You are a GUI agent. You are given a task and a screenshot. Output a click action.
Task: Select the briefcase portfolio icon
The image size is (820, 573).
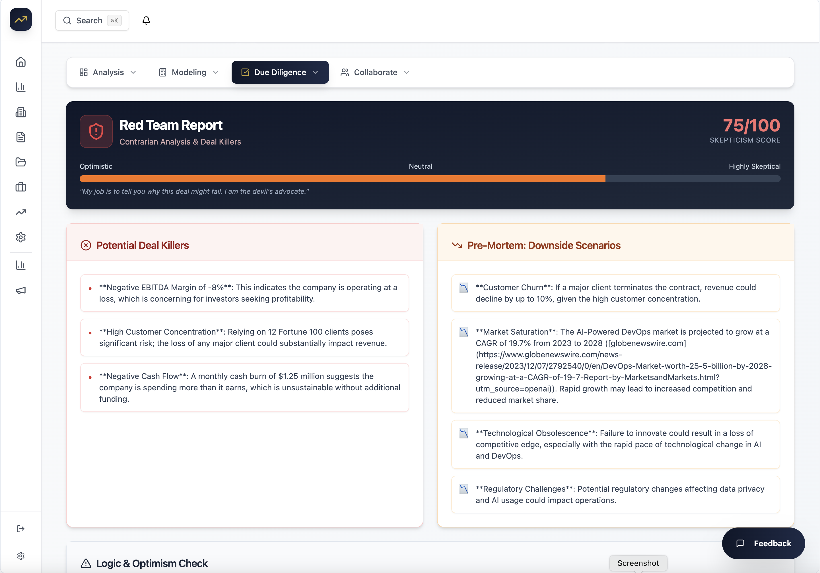point(21,187)
